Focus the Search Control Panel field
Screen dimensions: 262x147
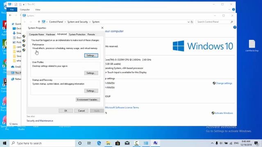click(215, 22)
